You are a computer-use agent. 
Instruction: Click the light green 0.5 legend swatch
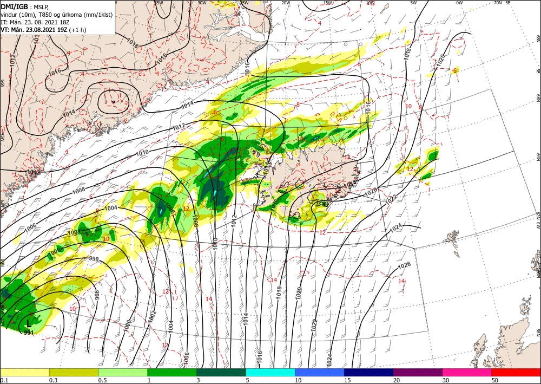tap(123, 373)
